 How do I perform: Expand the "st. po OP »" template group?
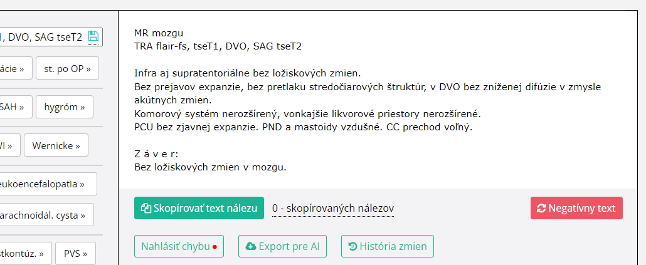[x=67, y=68]
